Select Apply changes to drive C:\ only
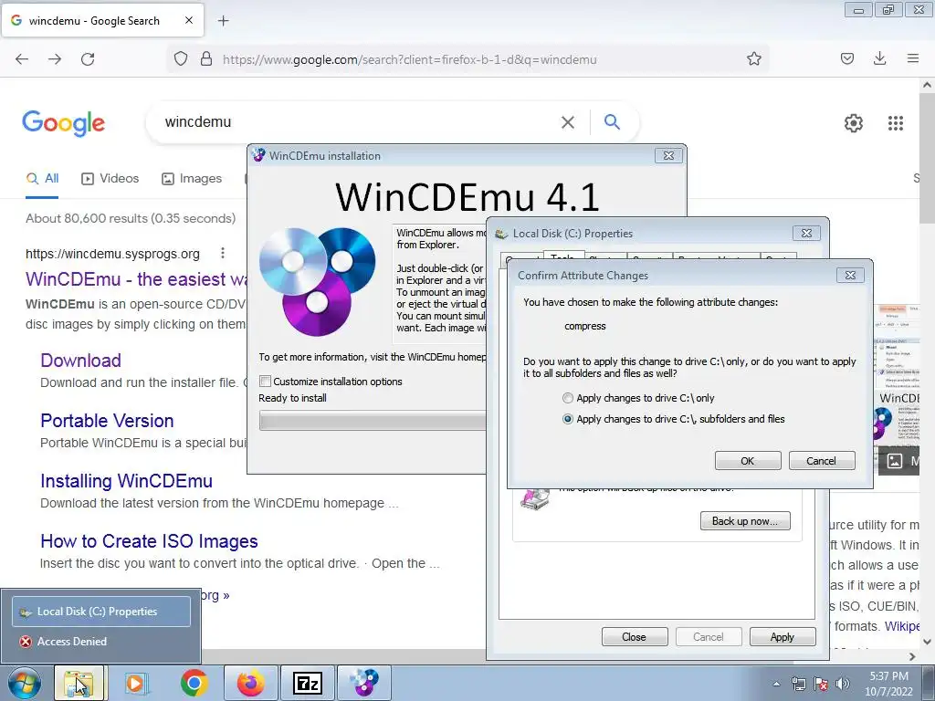935x701 pixels. [x=638, y=398]
